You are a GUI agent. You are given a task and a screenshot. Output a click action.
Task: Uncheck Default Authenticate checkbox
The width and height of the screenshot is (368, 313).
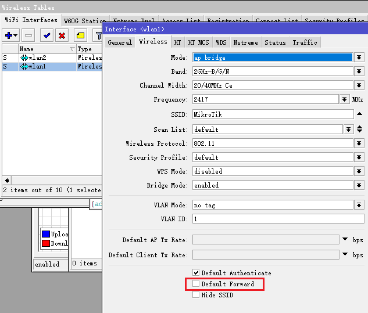pos(196,273)
